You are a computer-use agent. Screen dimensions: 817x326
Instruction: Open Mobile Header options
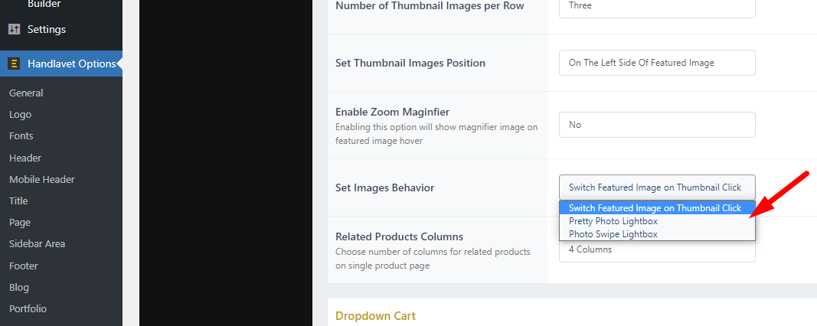(41, 179)
